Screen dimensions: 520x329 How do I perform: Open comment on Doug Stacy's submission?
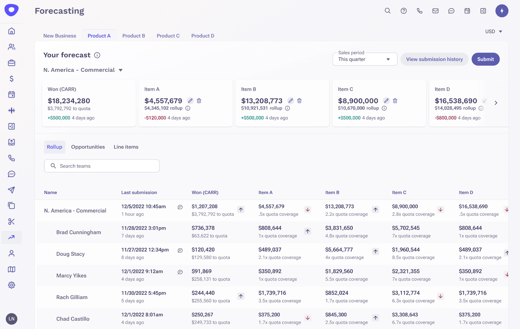coord(180,250)
